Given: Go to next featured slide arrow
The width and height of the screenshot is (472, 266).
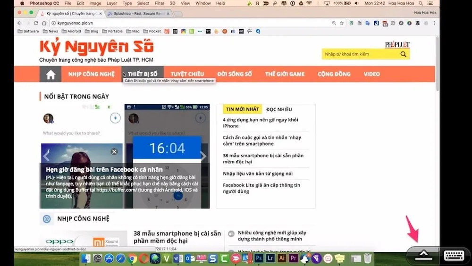Looking at the screenshot, I should 203,156.
